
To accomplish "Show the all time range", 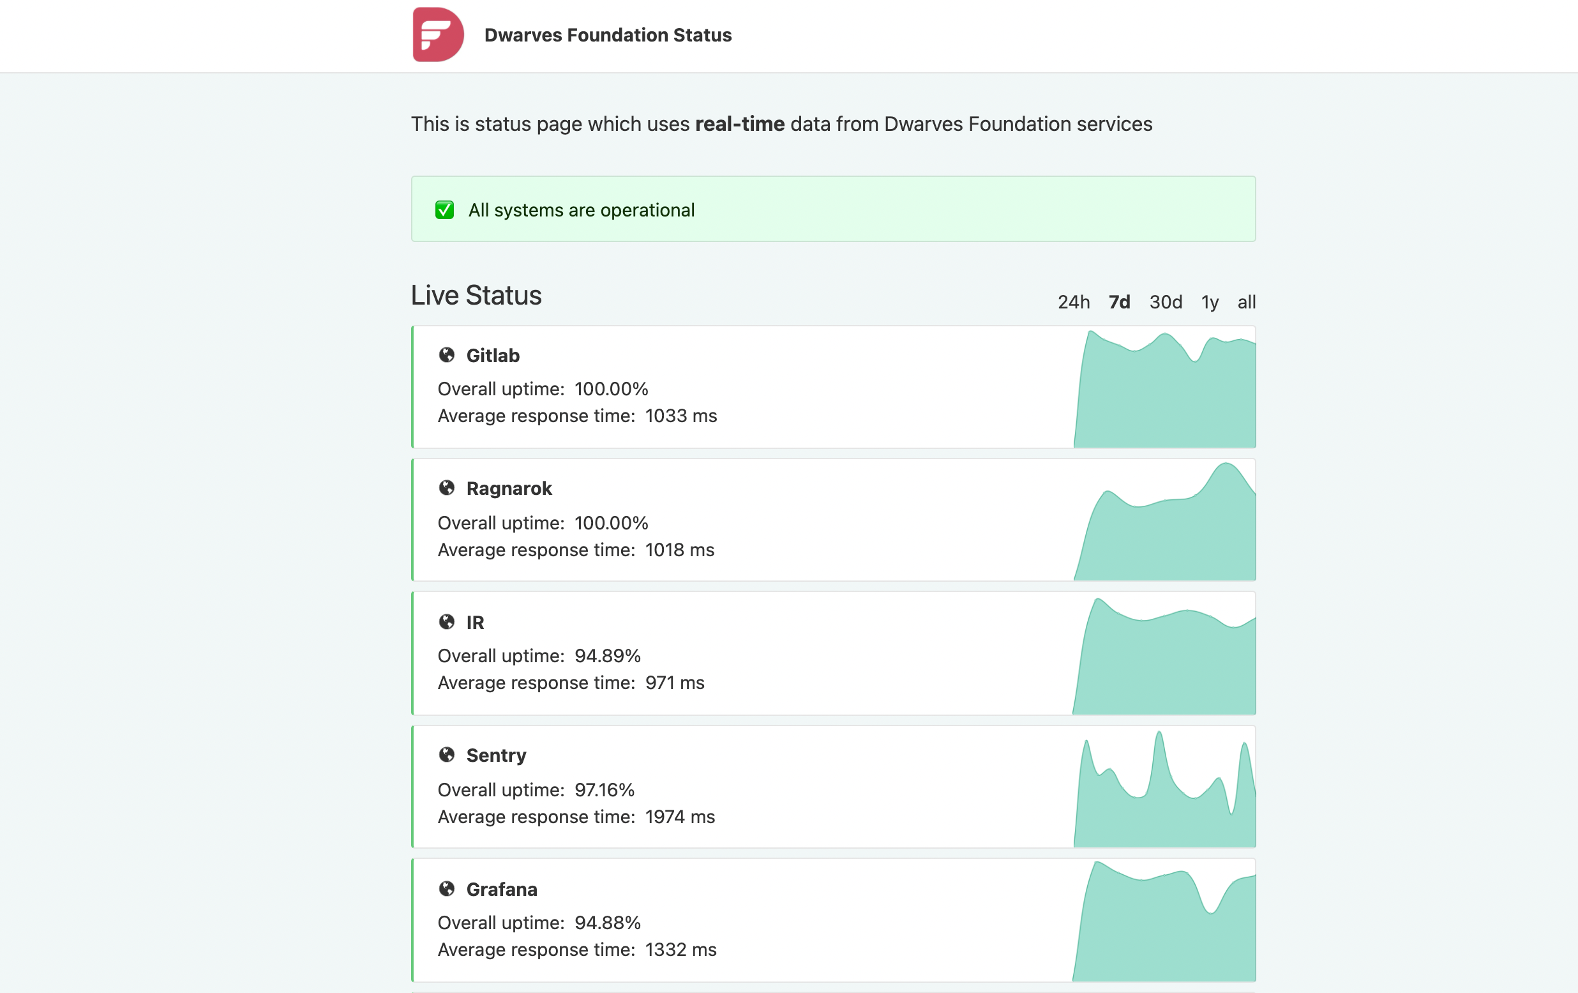I will [x=1247, y=302].
